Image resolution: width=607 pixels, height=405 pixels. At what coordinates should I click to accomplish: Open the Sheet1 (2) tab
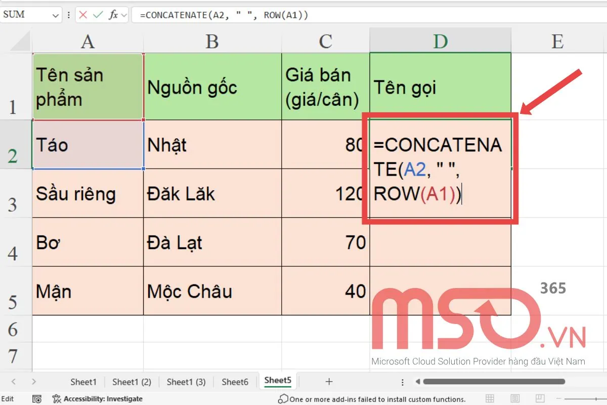[132, 382]
